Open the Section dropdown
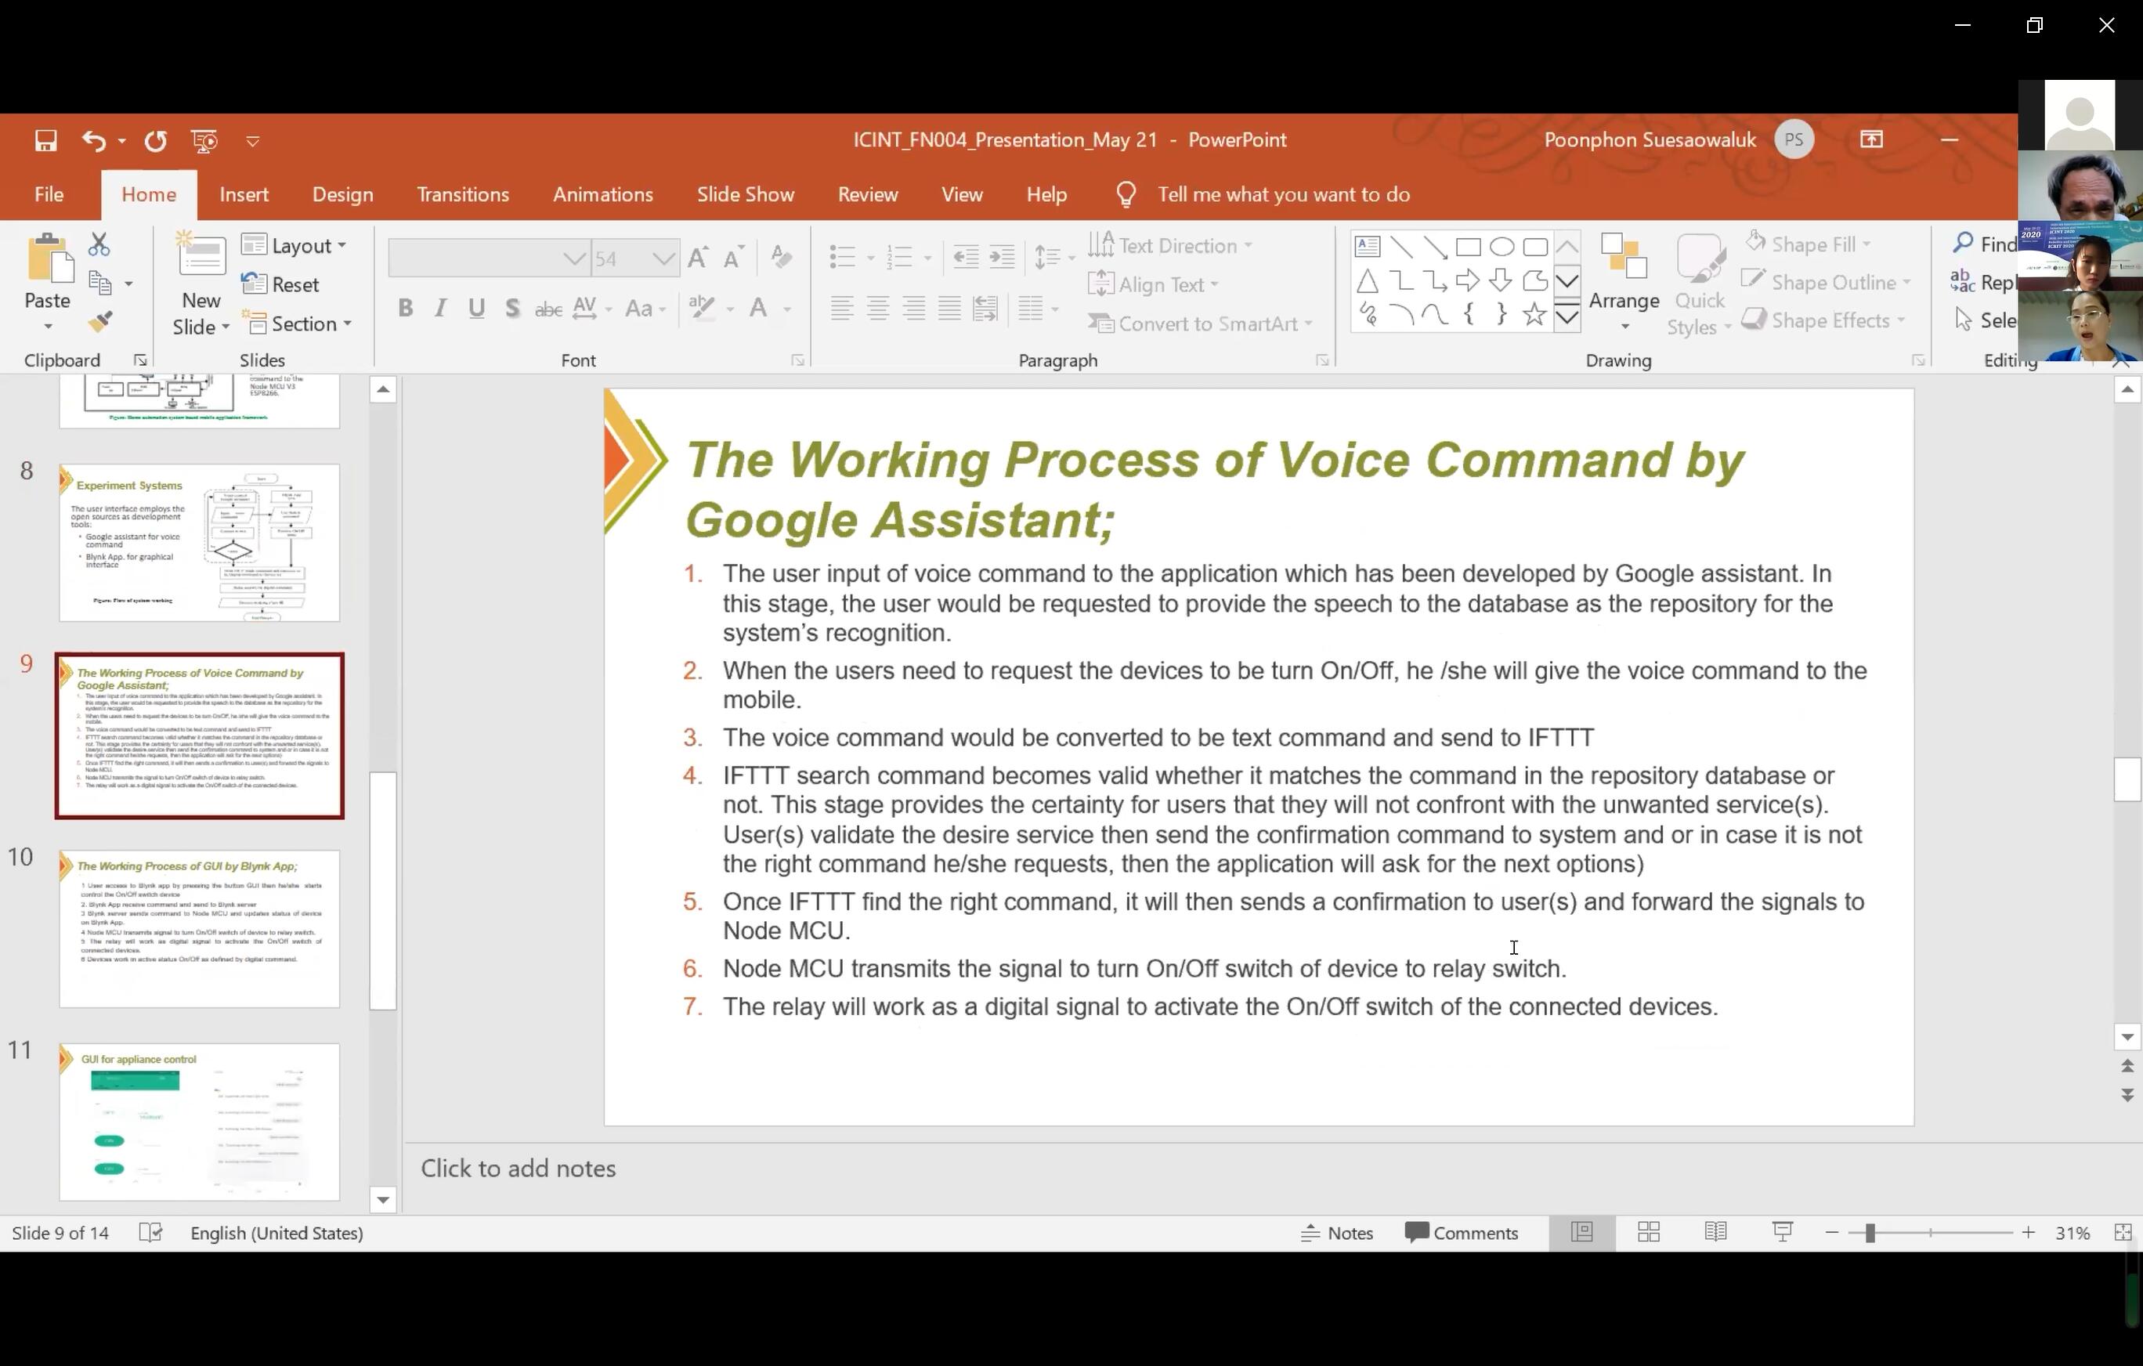This screenshot has height=1366, width=2143. click(298, 324)
